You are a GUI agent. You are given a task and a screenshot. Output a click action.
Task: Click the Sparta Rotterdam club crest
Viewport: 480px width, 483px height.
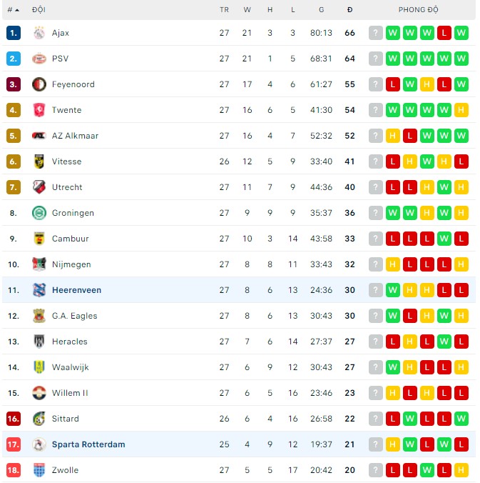tap(39, 444)
